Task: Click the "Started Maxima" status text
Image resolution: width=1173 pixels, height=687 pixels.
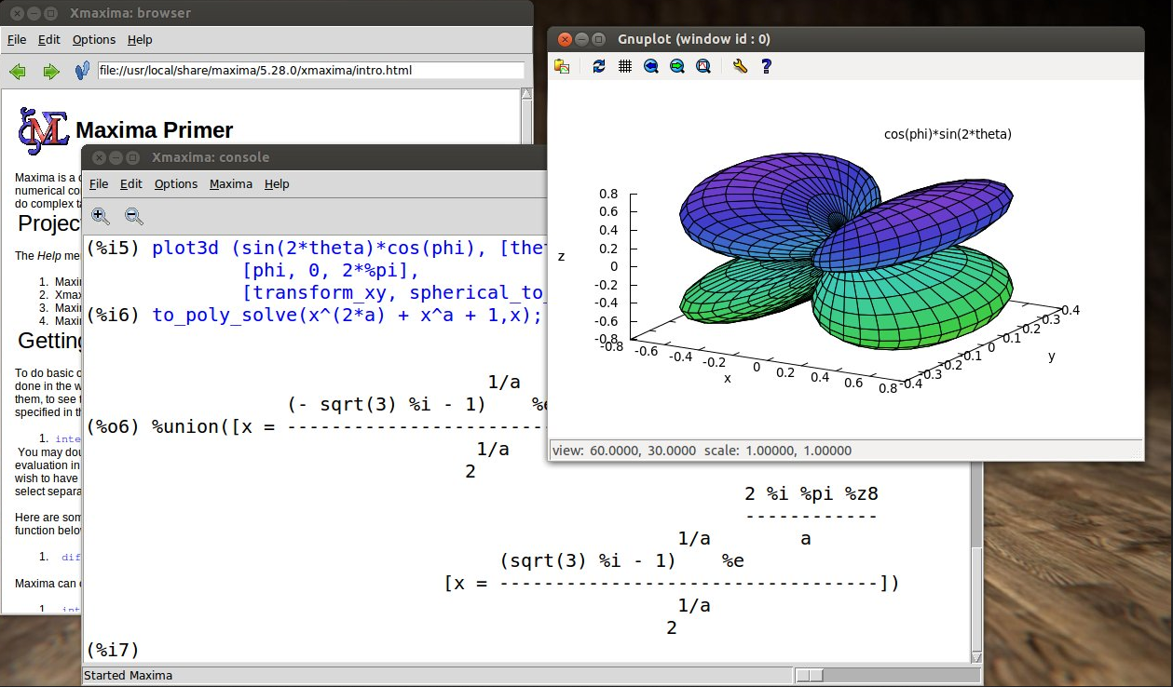Action: tap(129, 675)
